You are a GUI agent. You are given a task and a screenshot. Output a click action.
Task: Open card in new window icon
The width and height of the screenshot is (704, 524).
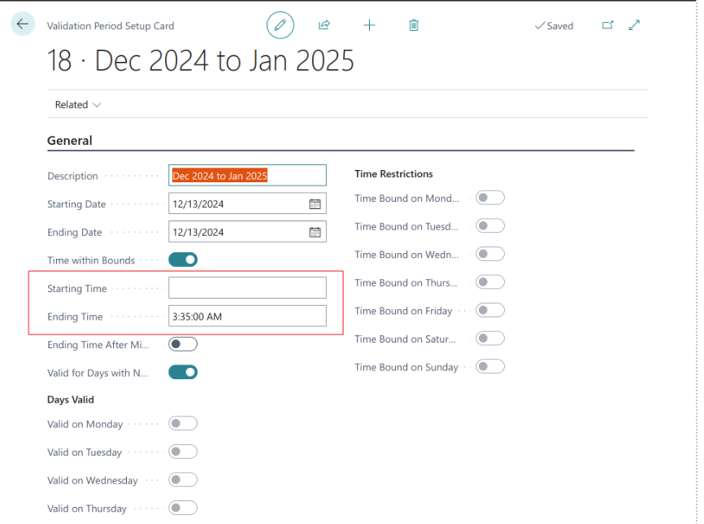(607, 25)
